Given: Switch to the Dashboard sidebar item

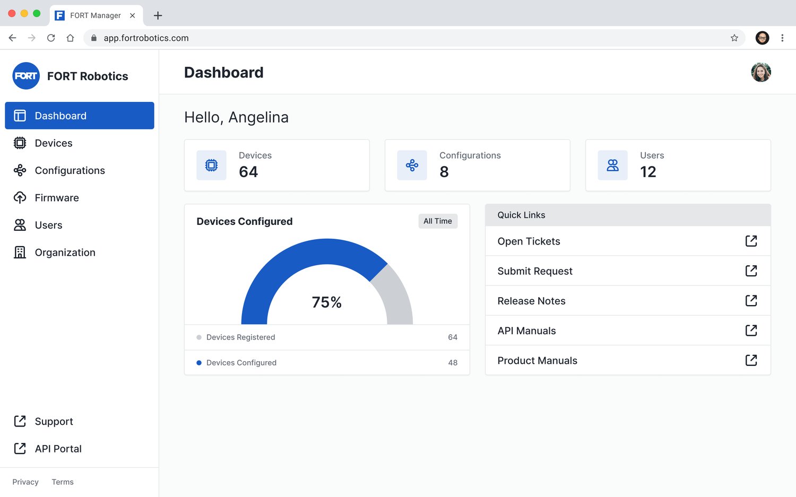Looking at the screenshot, I should coord(60,115).
